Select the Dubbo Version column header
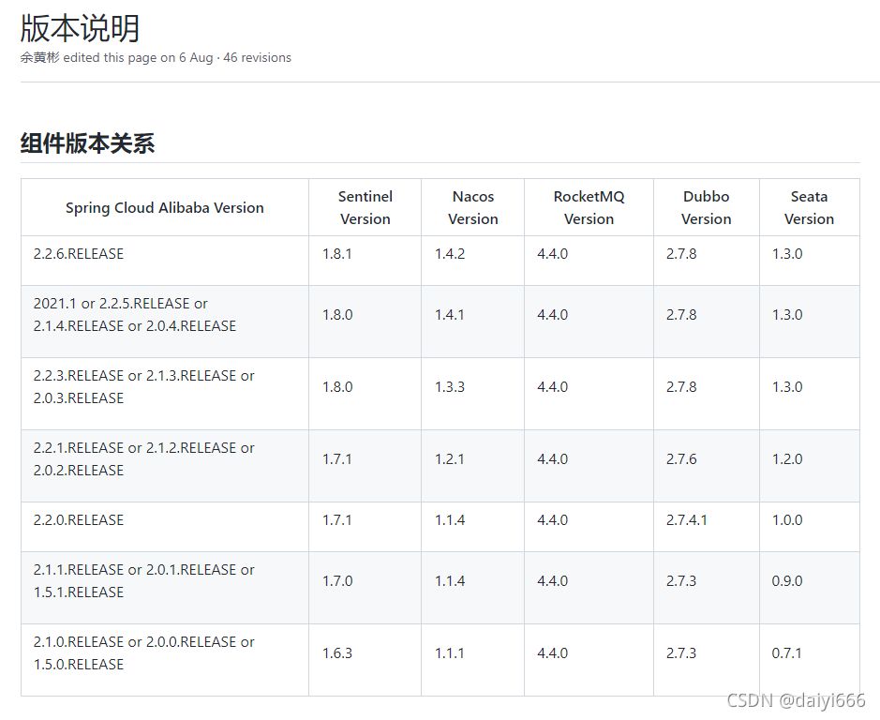880x720 pixels. tap(706, 208)
